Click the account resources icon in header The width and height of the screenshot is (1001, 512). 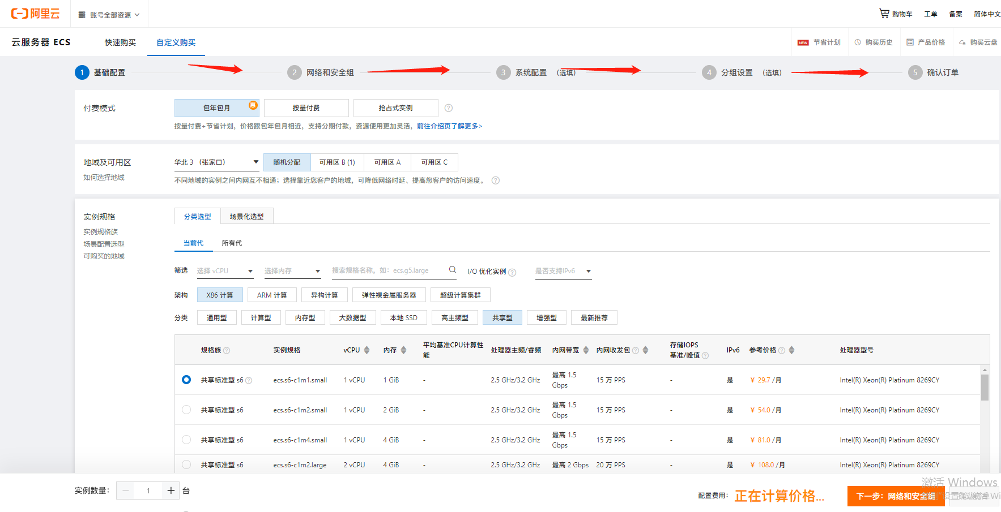82,15
